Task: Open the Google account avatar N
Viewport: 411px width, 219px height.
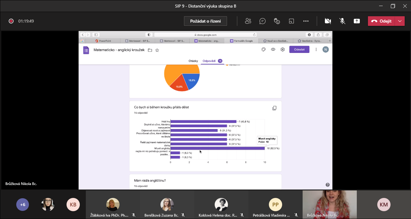Action: pyautogui.click(x=325, y=49)
